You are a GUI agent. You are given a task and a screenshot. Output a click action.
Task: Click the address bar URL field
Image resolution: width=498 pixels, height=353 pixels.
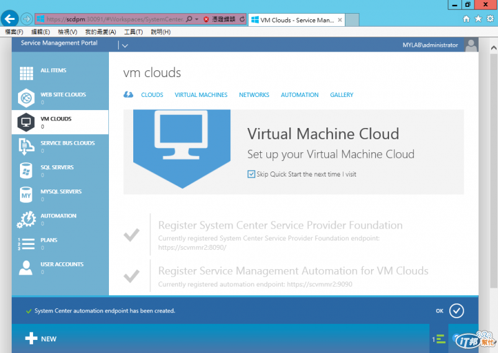[x=115, y=19]
